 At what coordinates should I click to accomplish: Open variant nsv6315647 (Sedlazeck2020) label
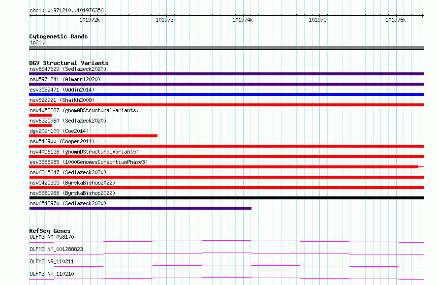(68, 172)
